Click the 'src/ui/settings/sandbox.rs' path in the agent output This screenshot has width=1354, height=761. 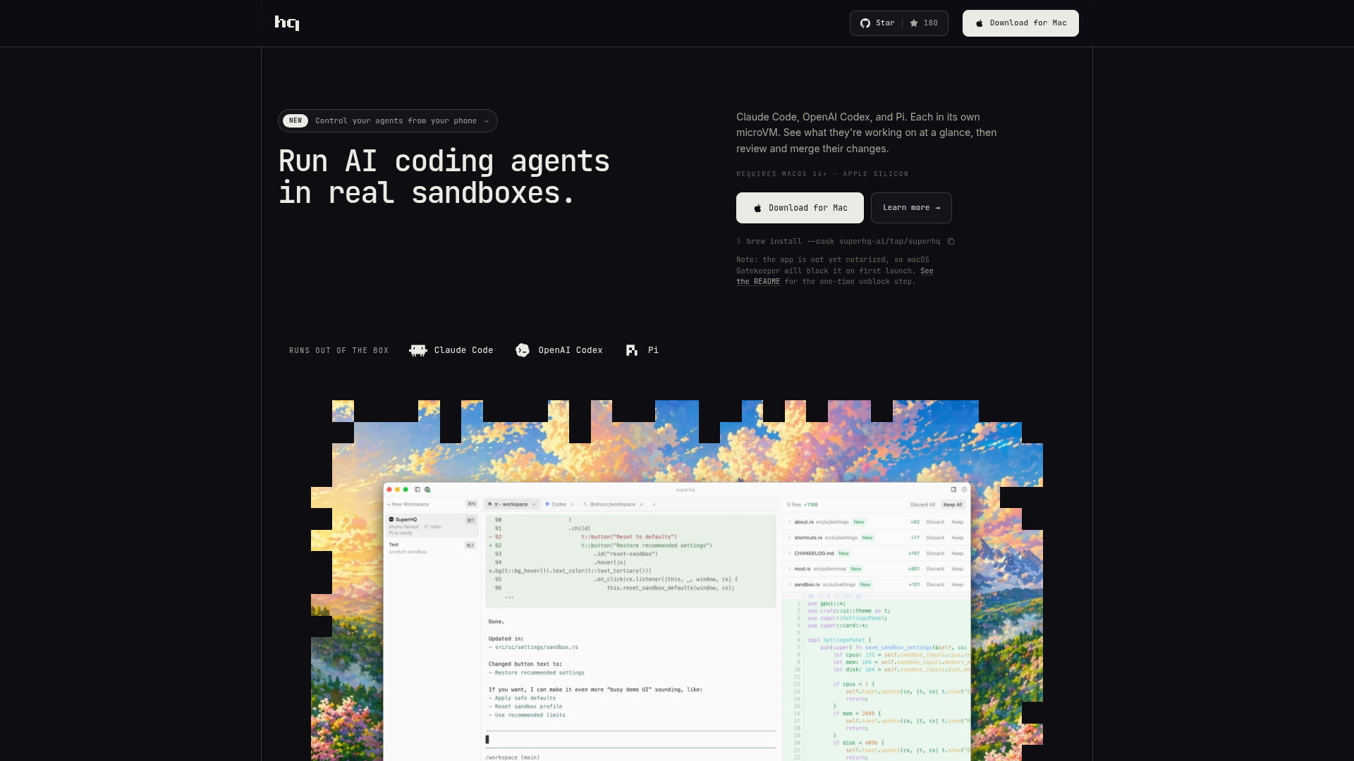(536, 647)
